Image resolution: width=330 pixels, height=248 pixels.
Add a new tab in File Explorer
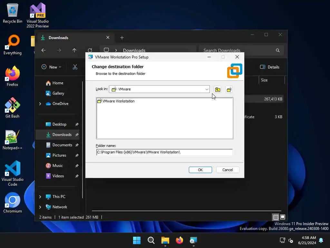pyautogui.click(x=122, y=38)
